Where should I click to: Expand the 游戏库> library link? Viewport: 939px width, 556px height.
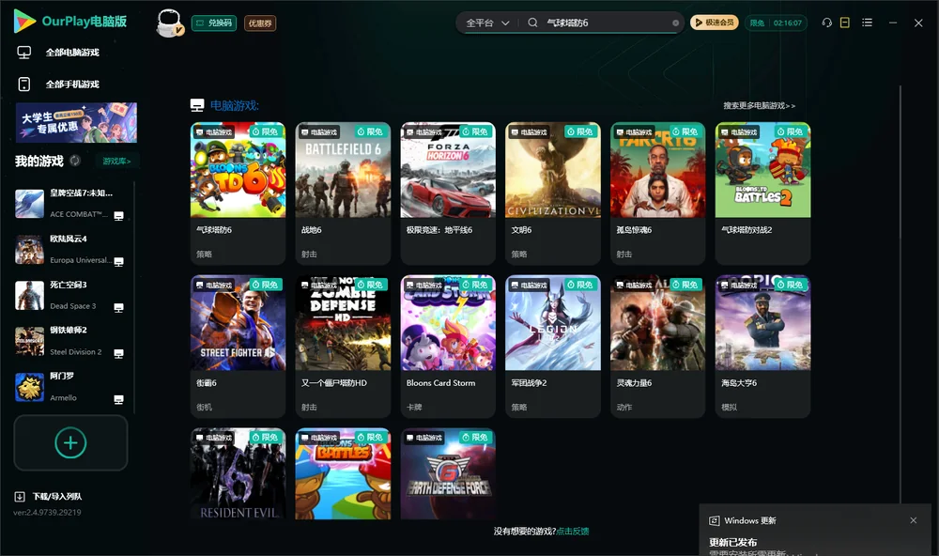coord(116,162)
